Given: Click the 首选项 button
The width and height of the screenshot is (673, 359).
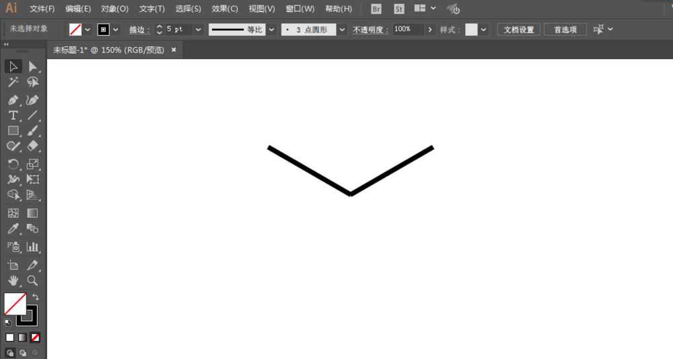Looking at the screenshot, I should (x=565, y=30).
